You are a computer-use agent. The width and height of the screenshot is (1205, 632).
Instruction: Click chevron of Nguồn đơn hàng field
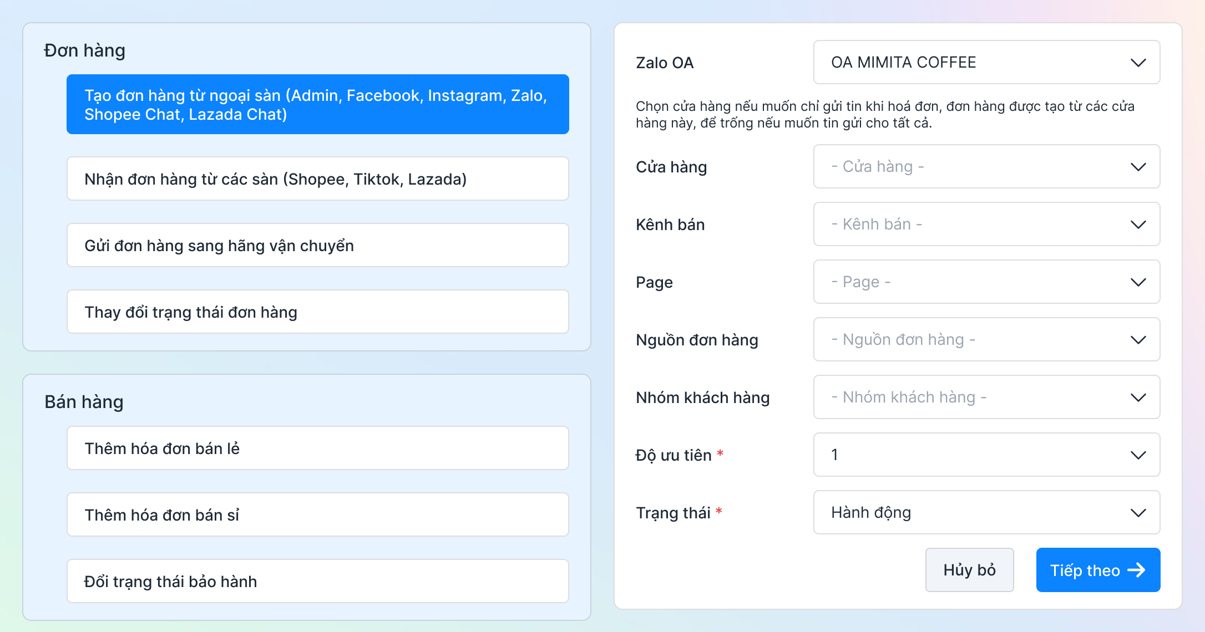(x=1138, y=340)
